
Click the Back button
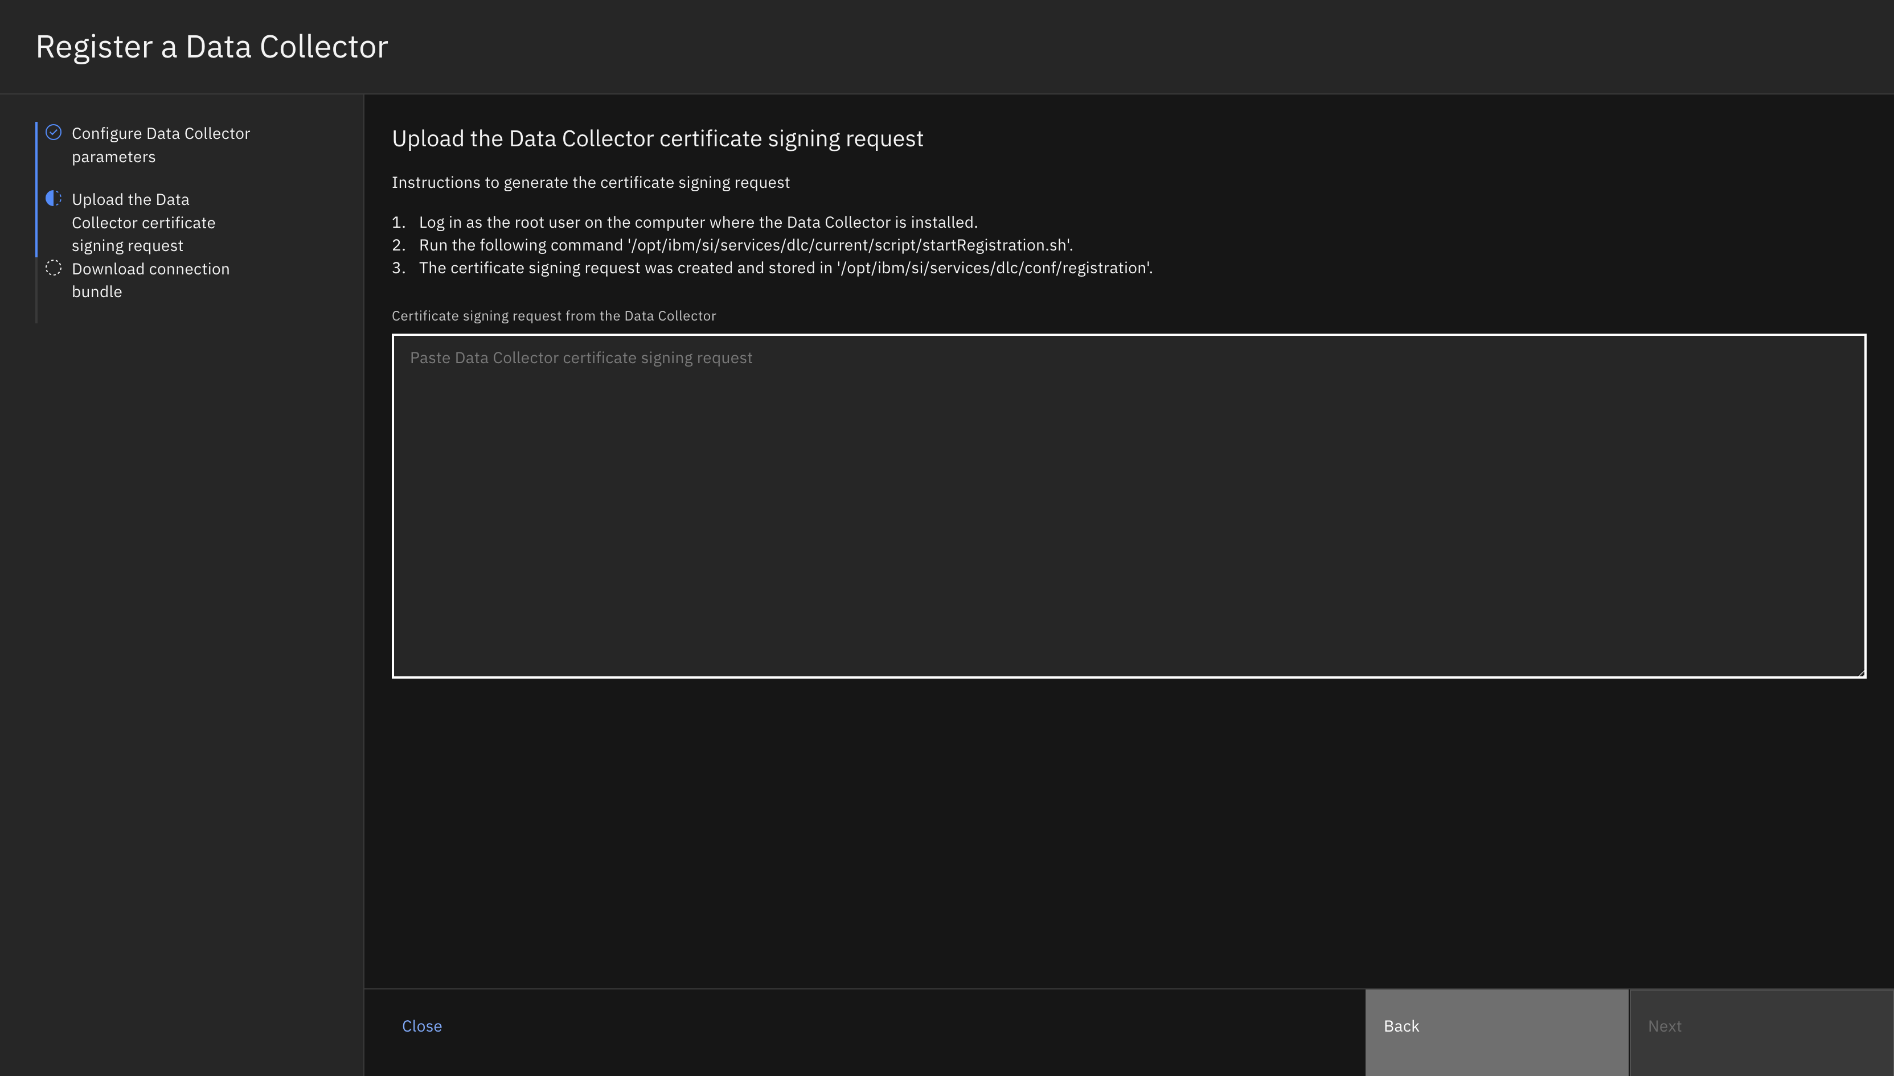point(1496,1026)
